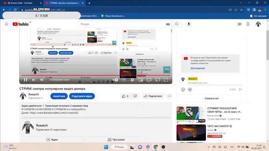Open the account avatar menu in YouTube header
Screen dimensions: 269x151
(258, 24)
